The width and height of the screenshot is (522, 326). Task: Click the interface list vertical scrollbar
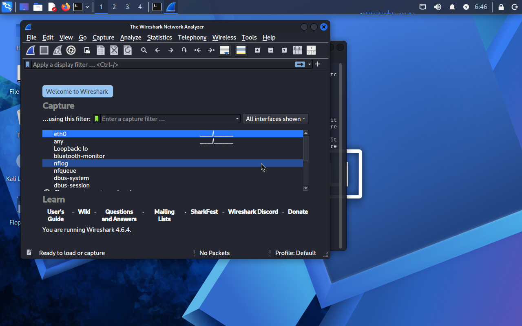(x=306, y=149)
